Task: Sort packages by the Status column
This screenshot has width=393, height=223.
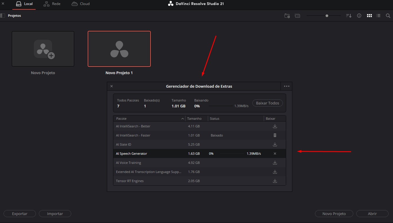Action: [x=236, y=119]
